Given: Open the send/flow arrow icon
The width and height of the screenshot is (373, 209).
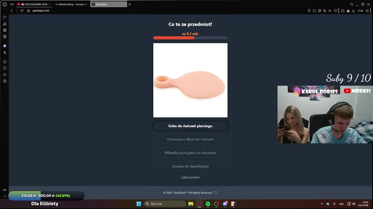Looking at the screenshot, I should coord(330,11).
